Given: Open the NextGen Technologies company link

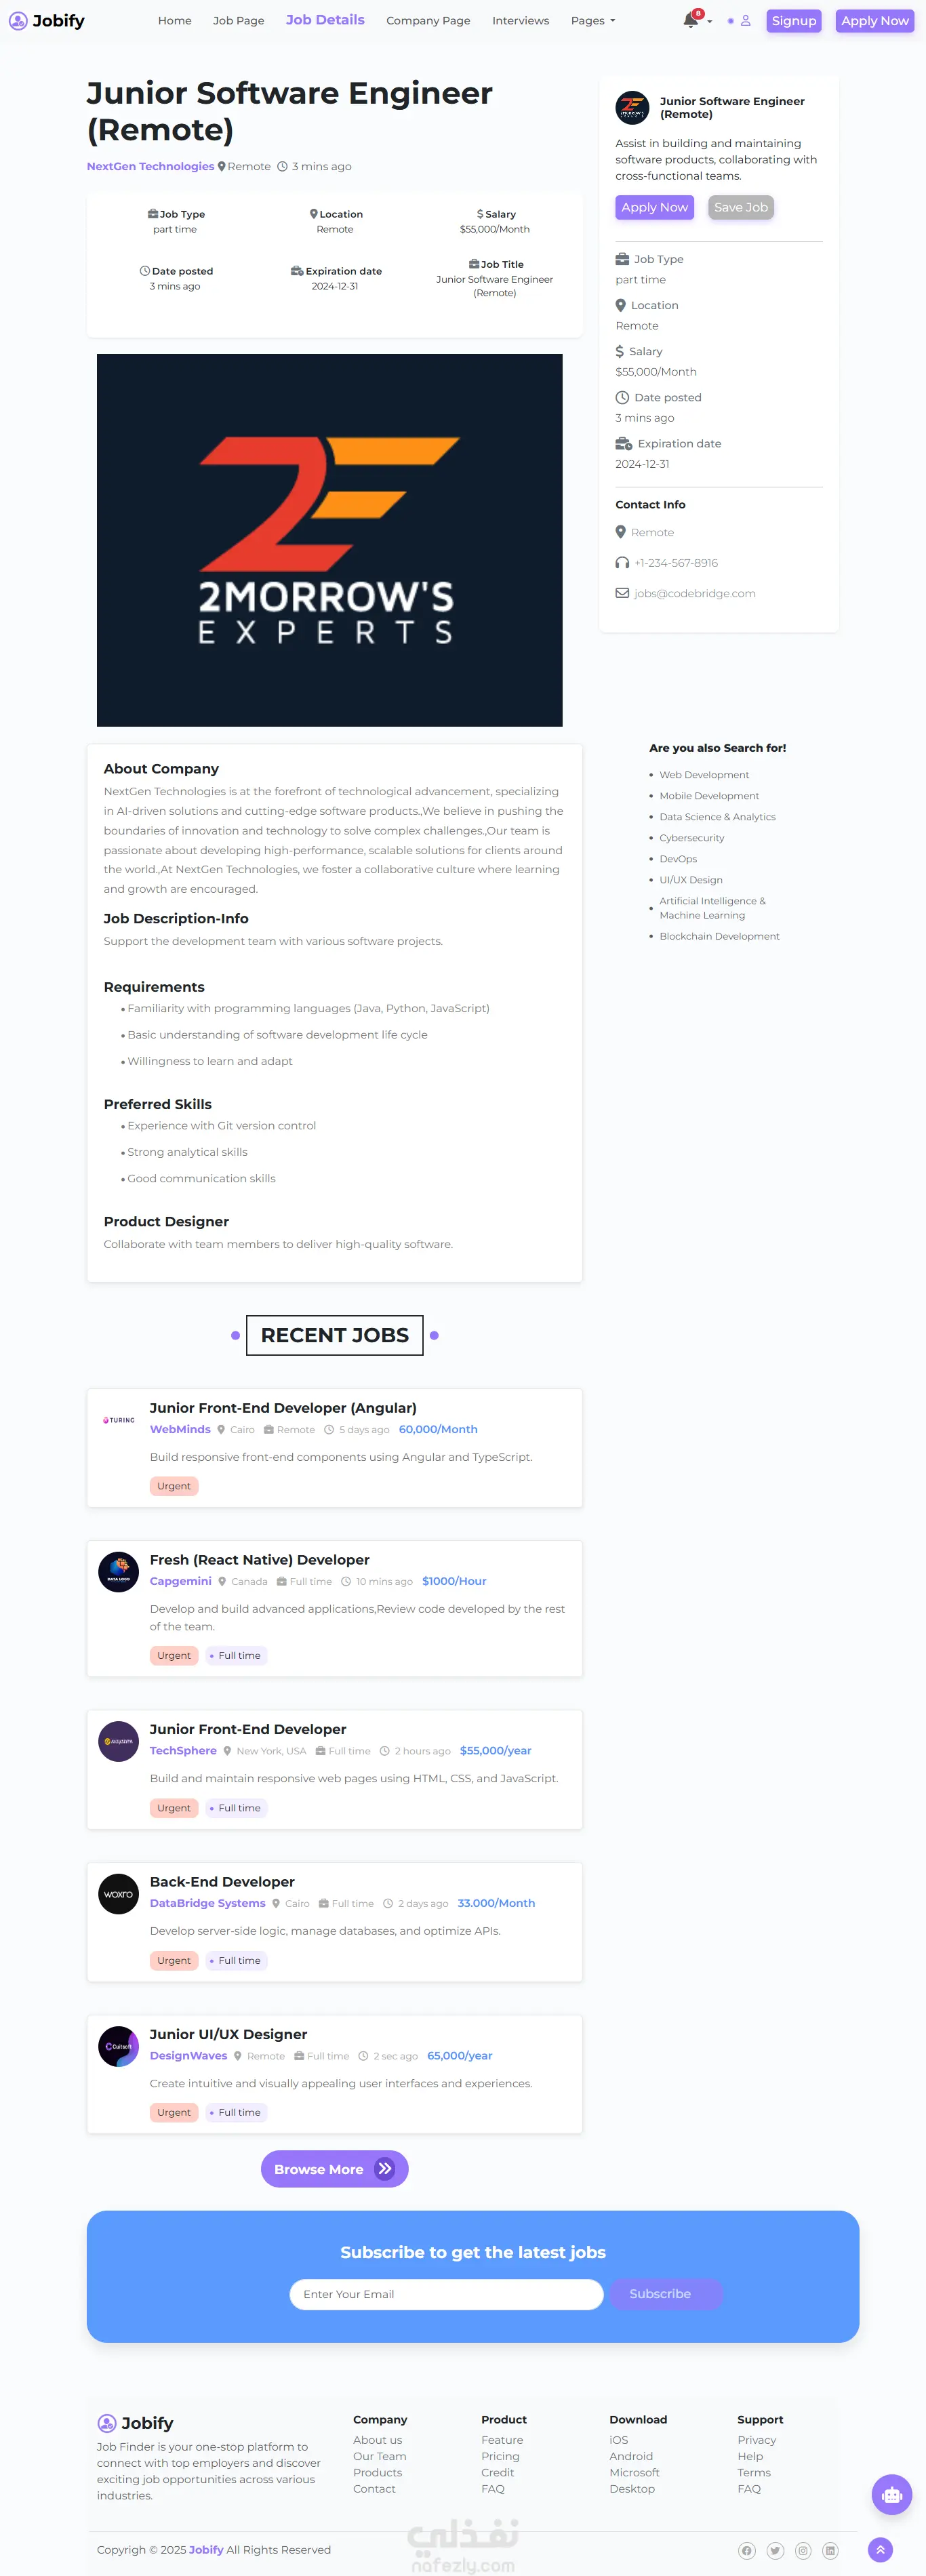Looking at the screenshot, I should [x=150, y=166].
